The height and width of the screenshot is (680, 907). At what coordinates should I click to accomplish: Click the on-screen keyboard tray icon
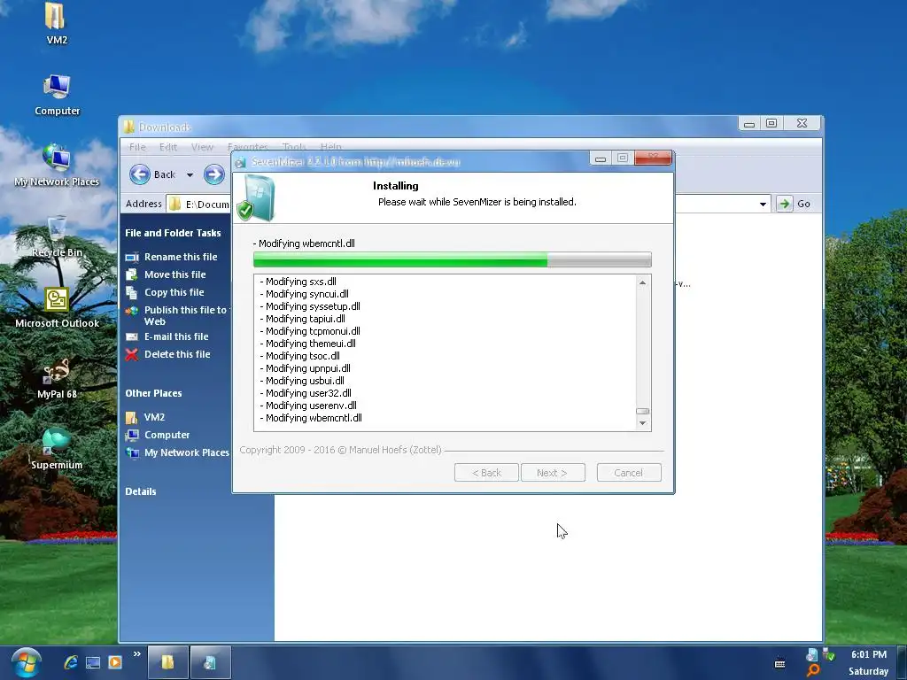tap(779, 662)
